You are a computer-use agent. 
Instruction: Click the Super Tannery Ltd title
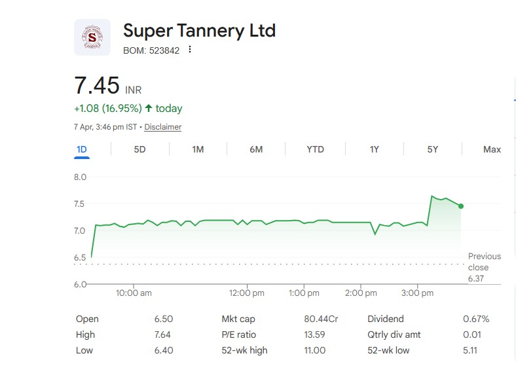click(199, 30)
